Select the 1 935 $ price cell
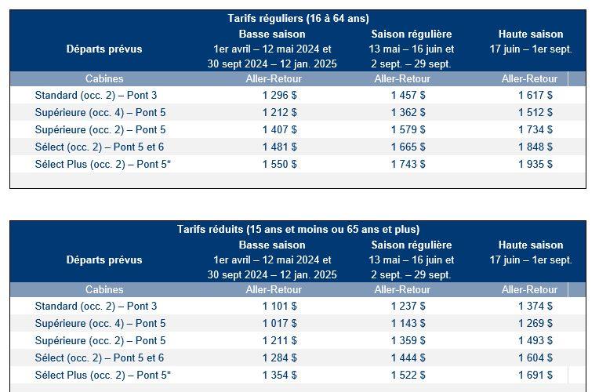599x392 pixels. [x=535, y=164]
